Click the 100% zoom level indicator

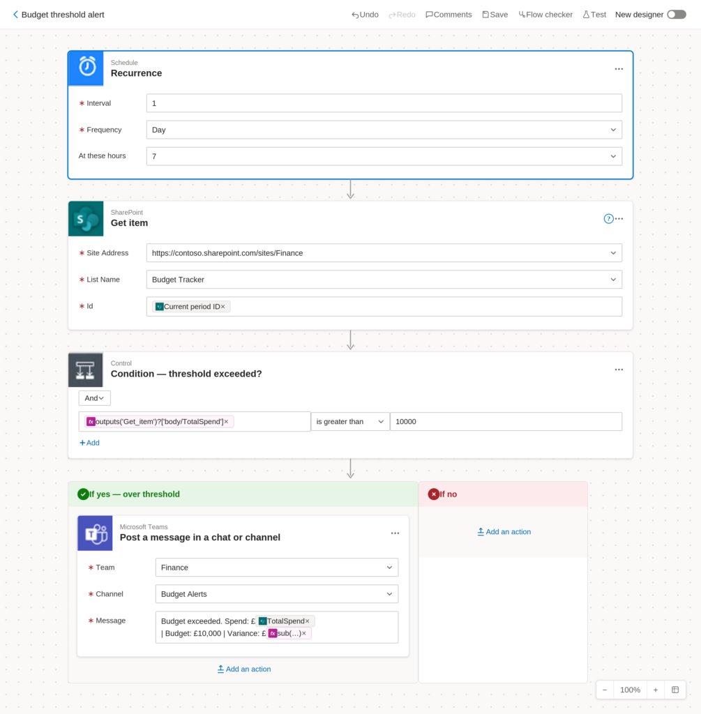[x=630, y=690]
